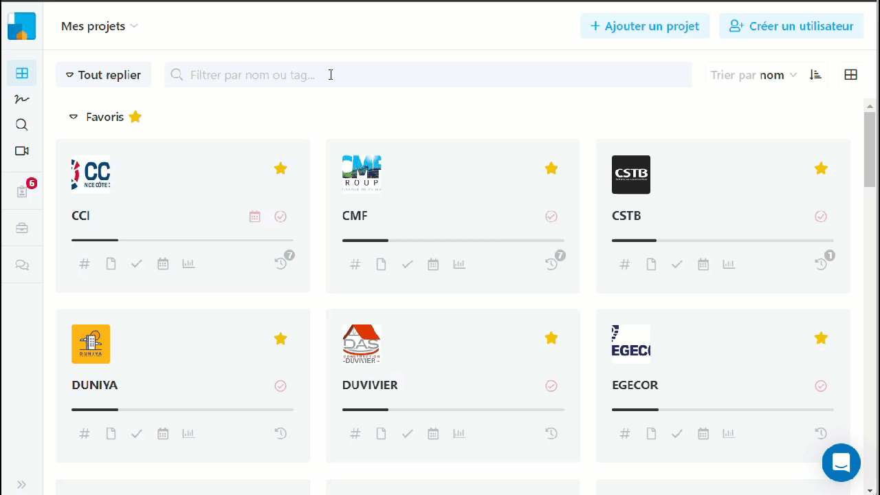Open the CCI card calendar badge icon
880x495 pixels.
click(x=254, y=217)
